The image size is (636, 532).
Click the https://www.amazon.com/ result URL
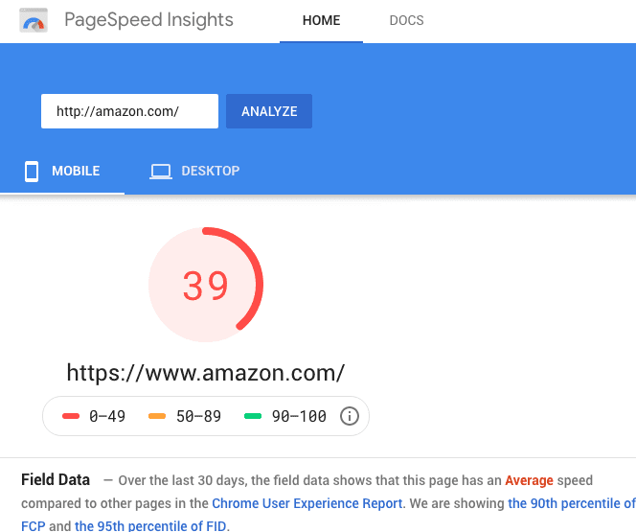click(206, 373)
